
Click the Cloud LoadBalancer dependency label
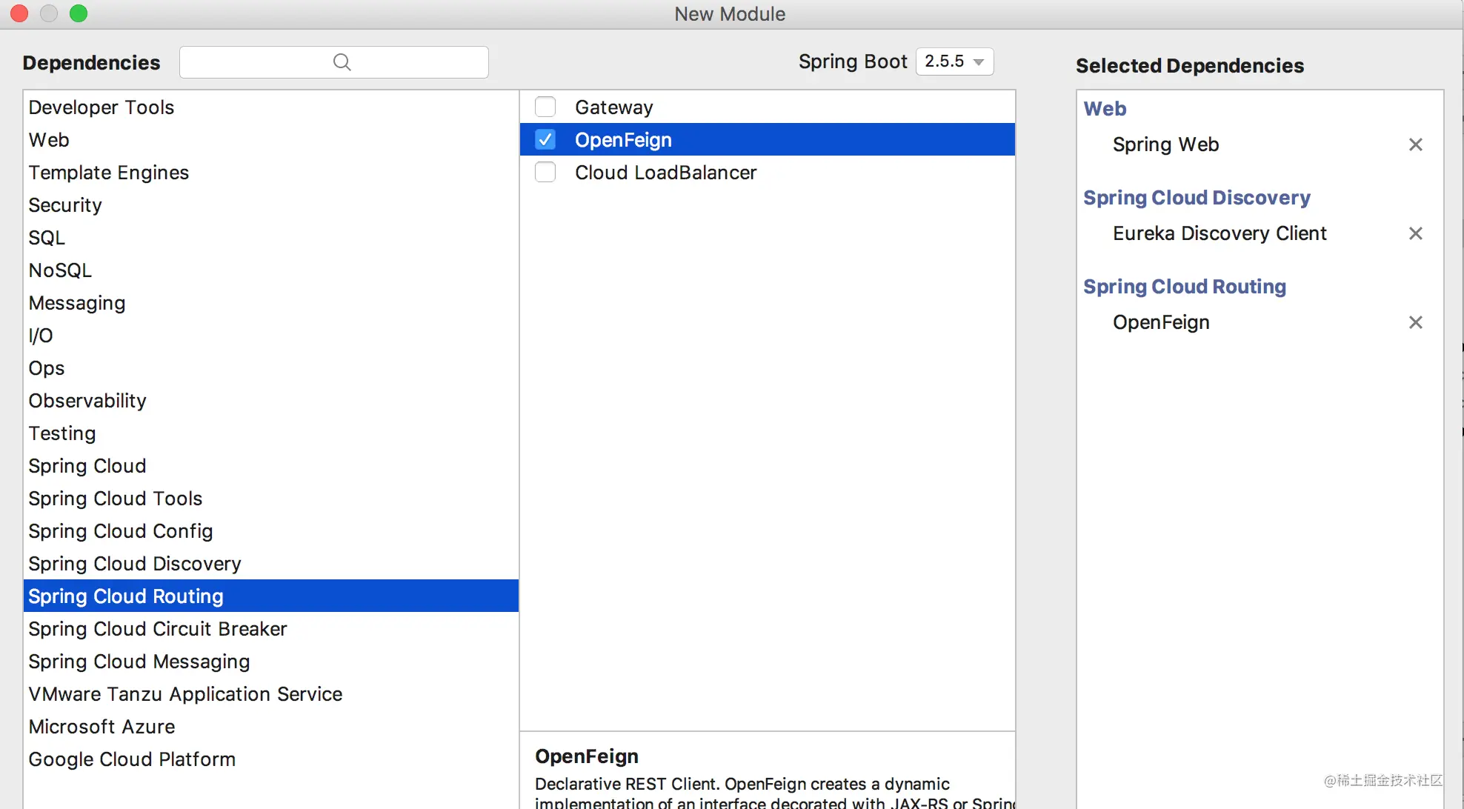(665, 173)
